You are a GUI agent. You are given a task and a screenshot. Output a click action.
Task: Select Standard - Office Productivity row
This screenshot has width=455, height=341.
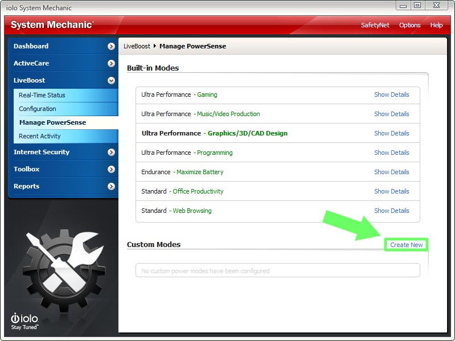[x=278, y=191]
